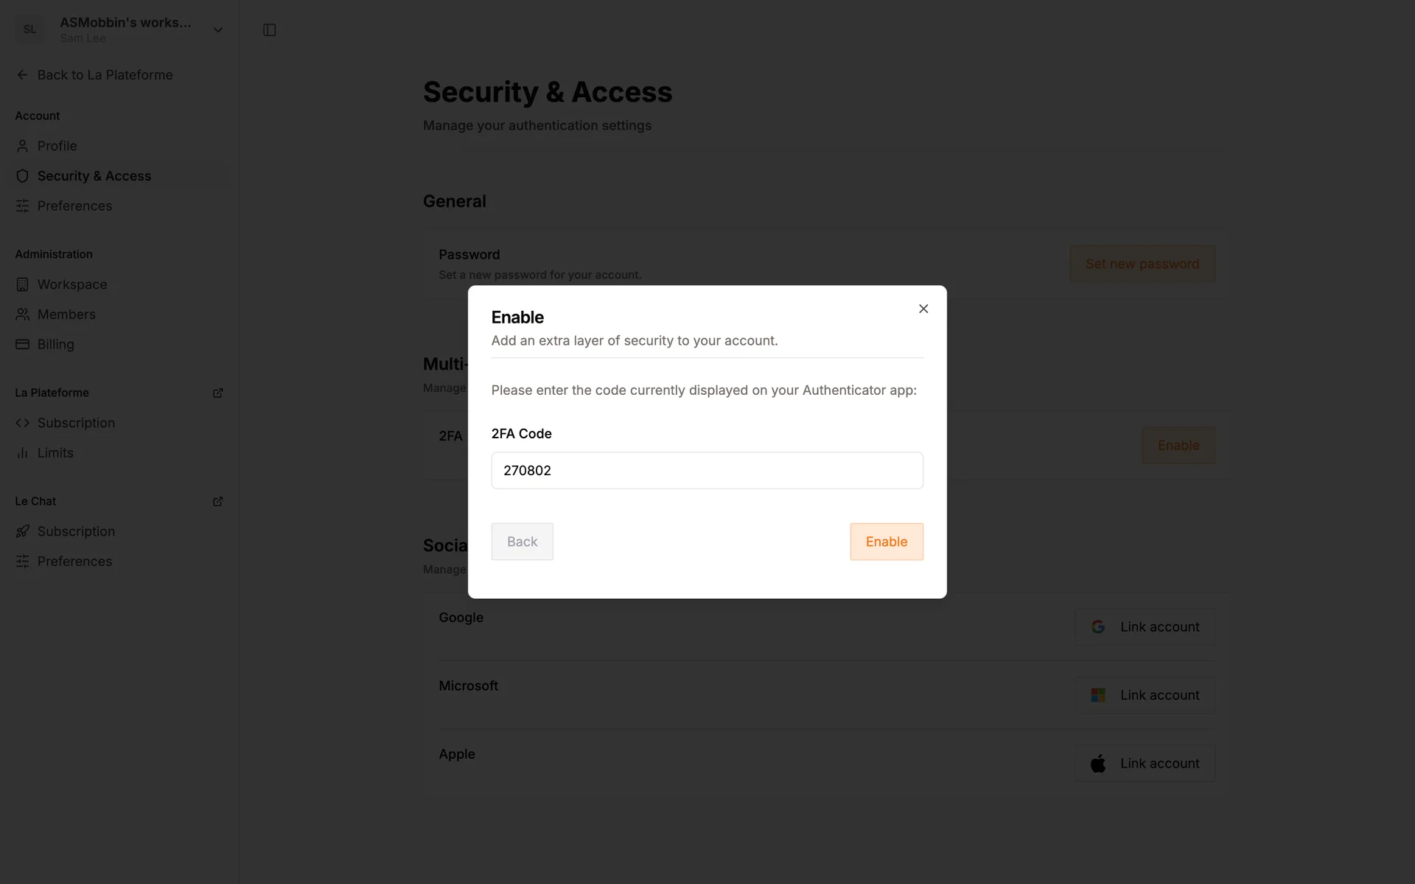Expand the workspace switcher chevron
Viewport: 1415px width, 884px height.
pos(217,30)
